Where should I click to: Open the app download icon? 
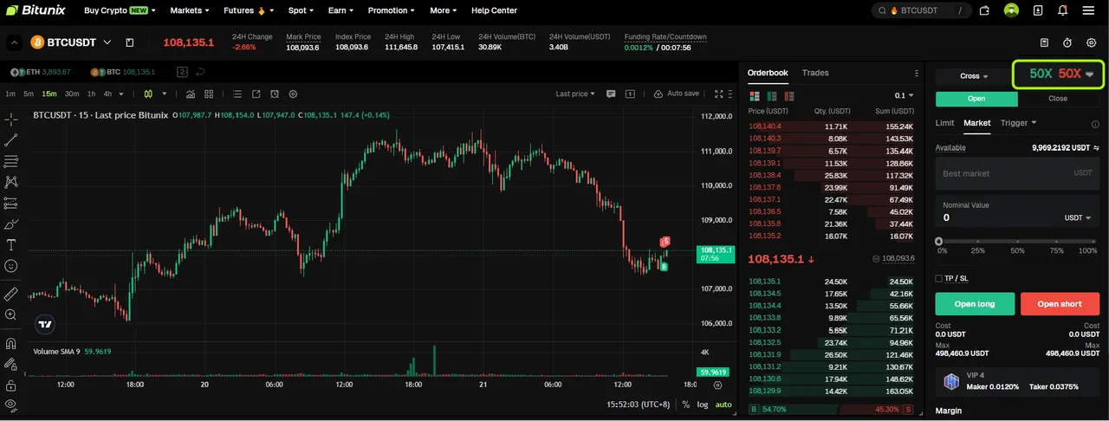point(1038,10)
